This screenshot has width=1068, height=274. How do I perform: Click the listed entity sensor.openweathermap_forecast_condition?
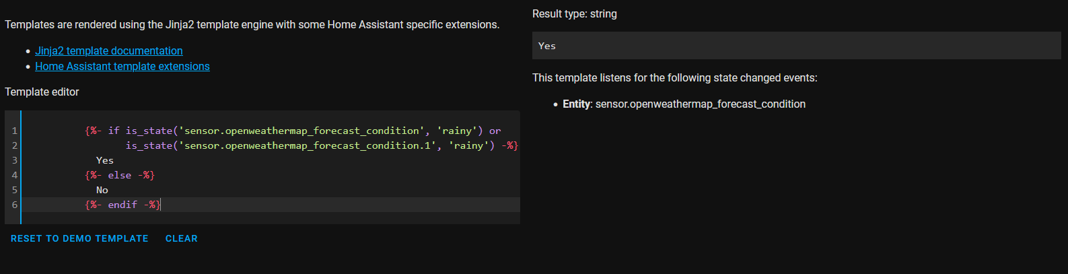700,104
